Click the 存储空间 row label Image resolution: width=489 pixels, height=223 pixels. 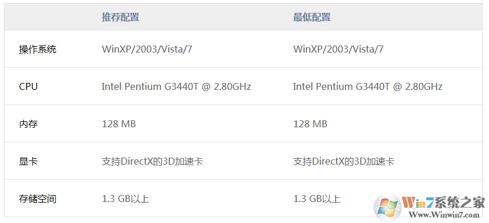(x=38, y=199)
